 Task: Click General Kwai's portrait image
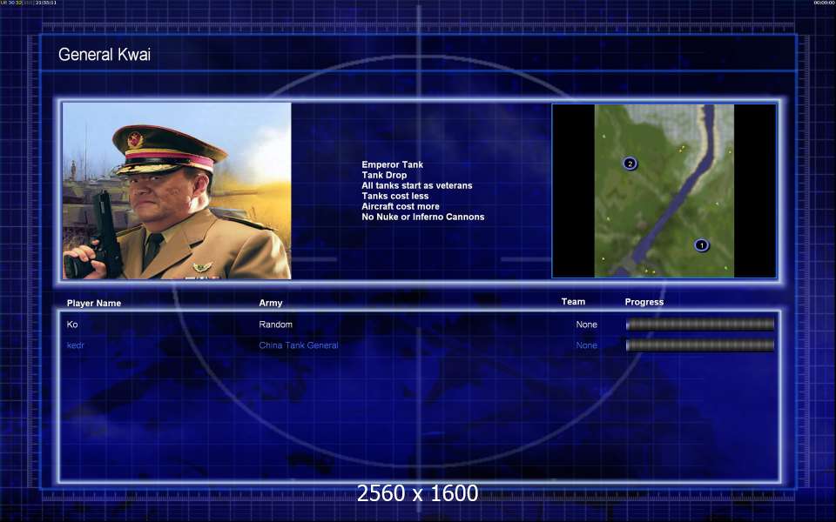point(177,191)
